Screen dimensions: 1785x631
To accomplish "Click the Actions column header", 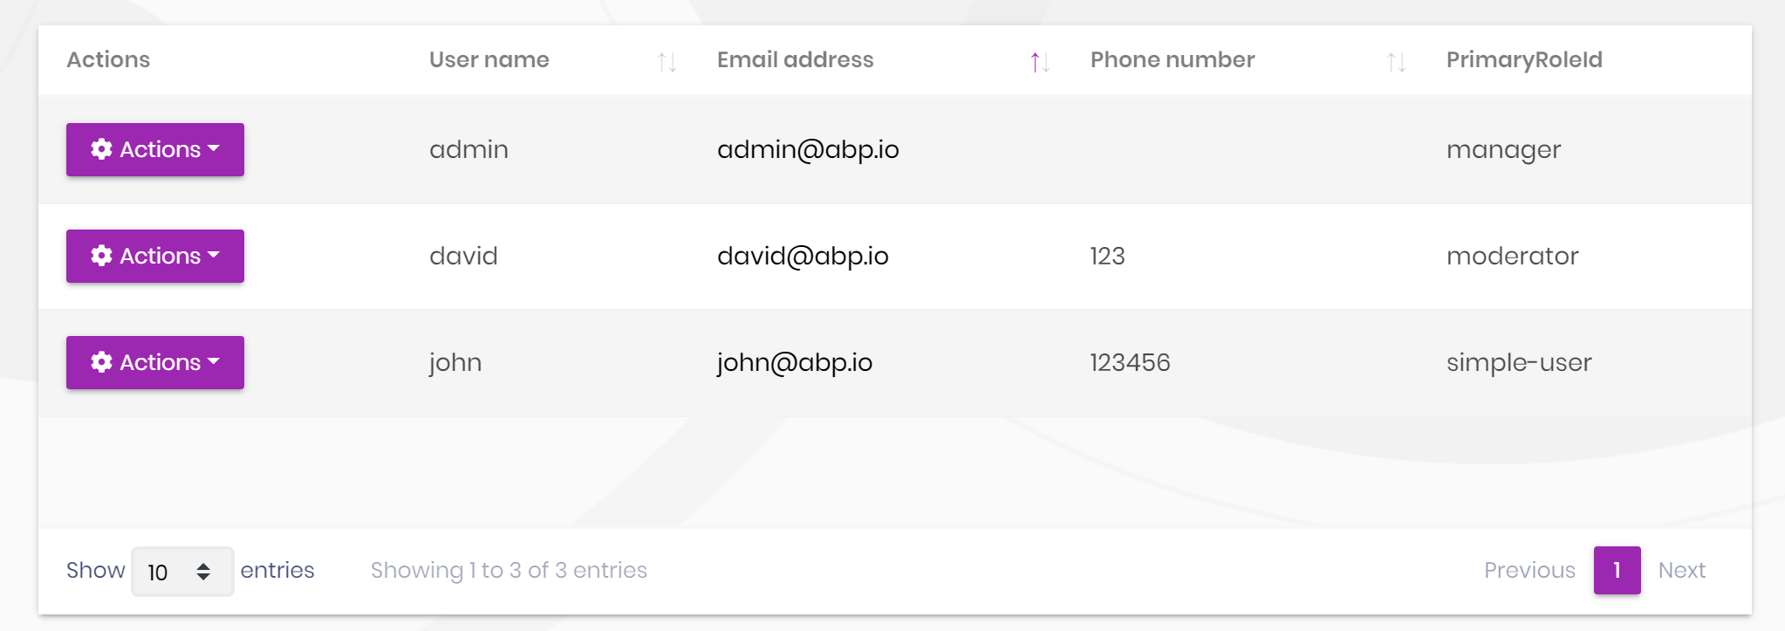I will [108, 59].
